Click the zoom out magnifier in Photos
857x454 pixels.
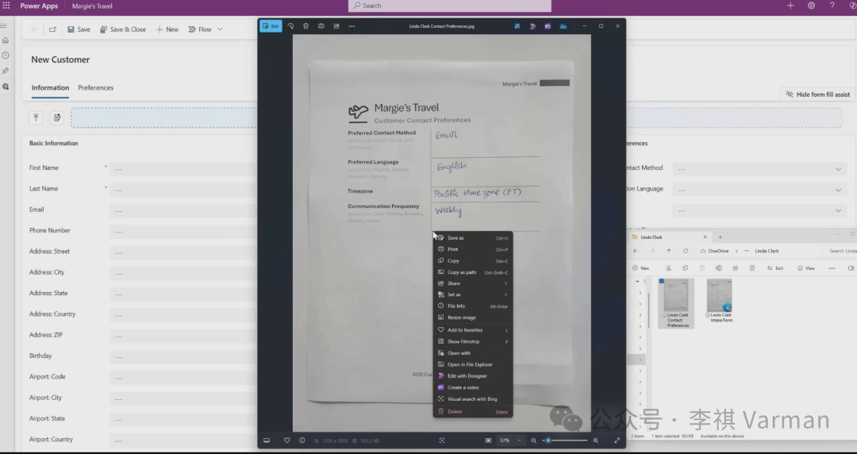[x=533, y=441]
